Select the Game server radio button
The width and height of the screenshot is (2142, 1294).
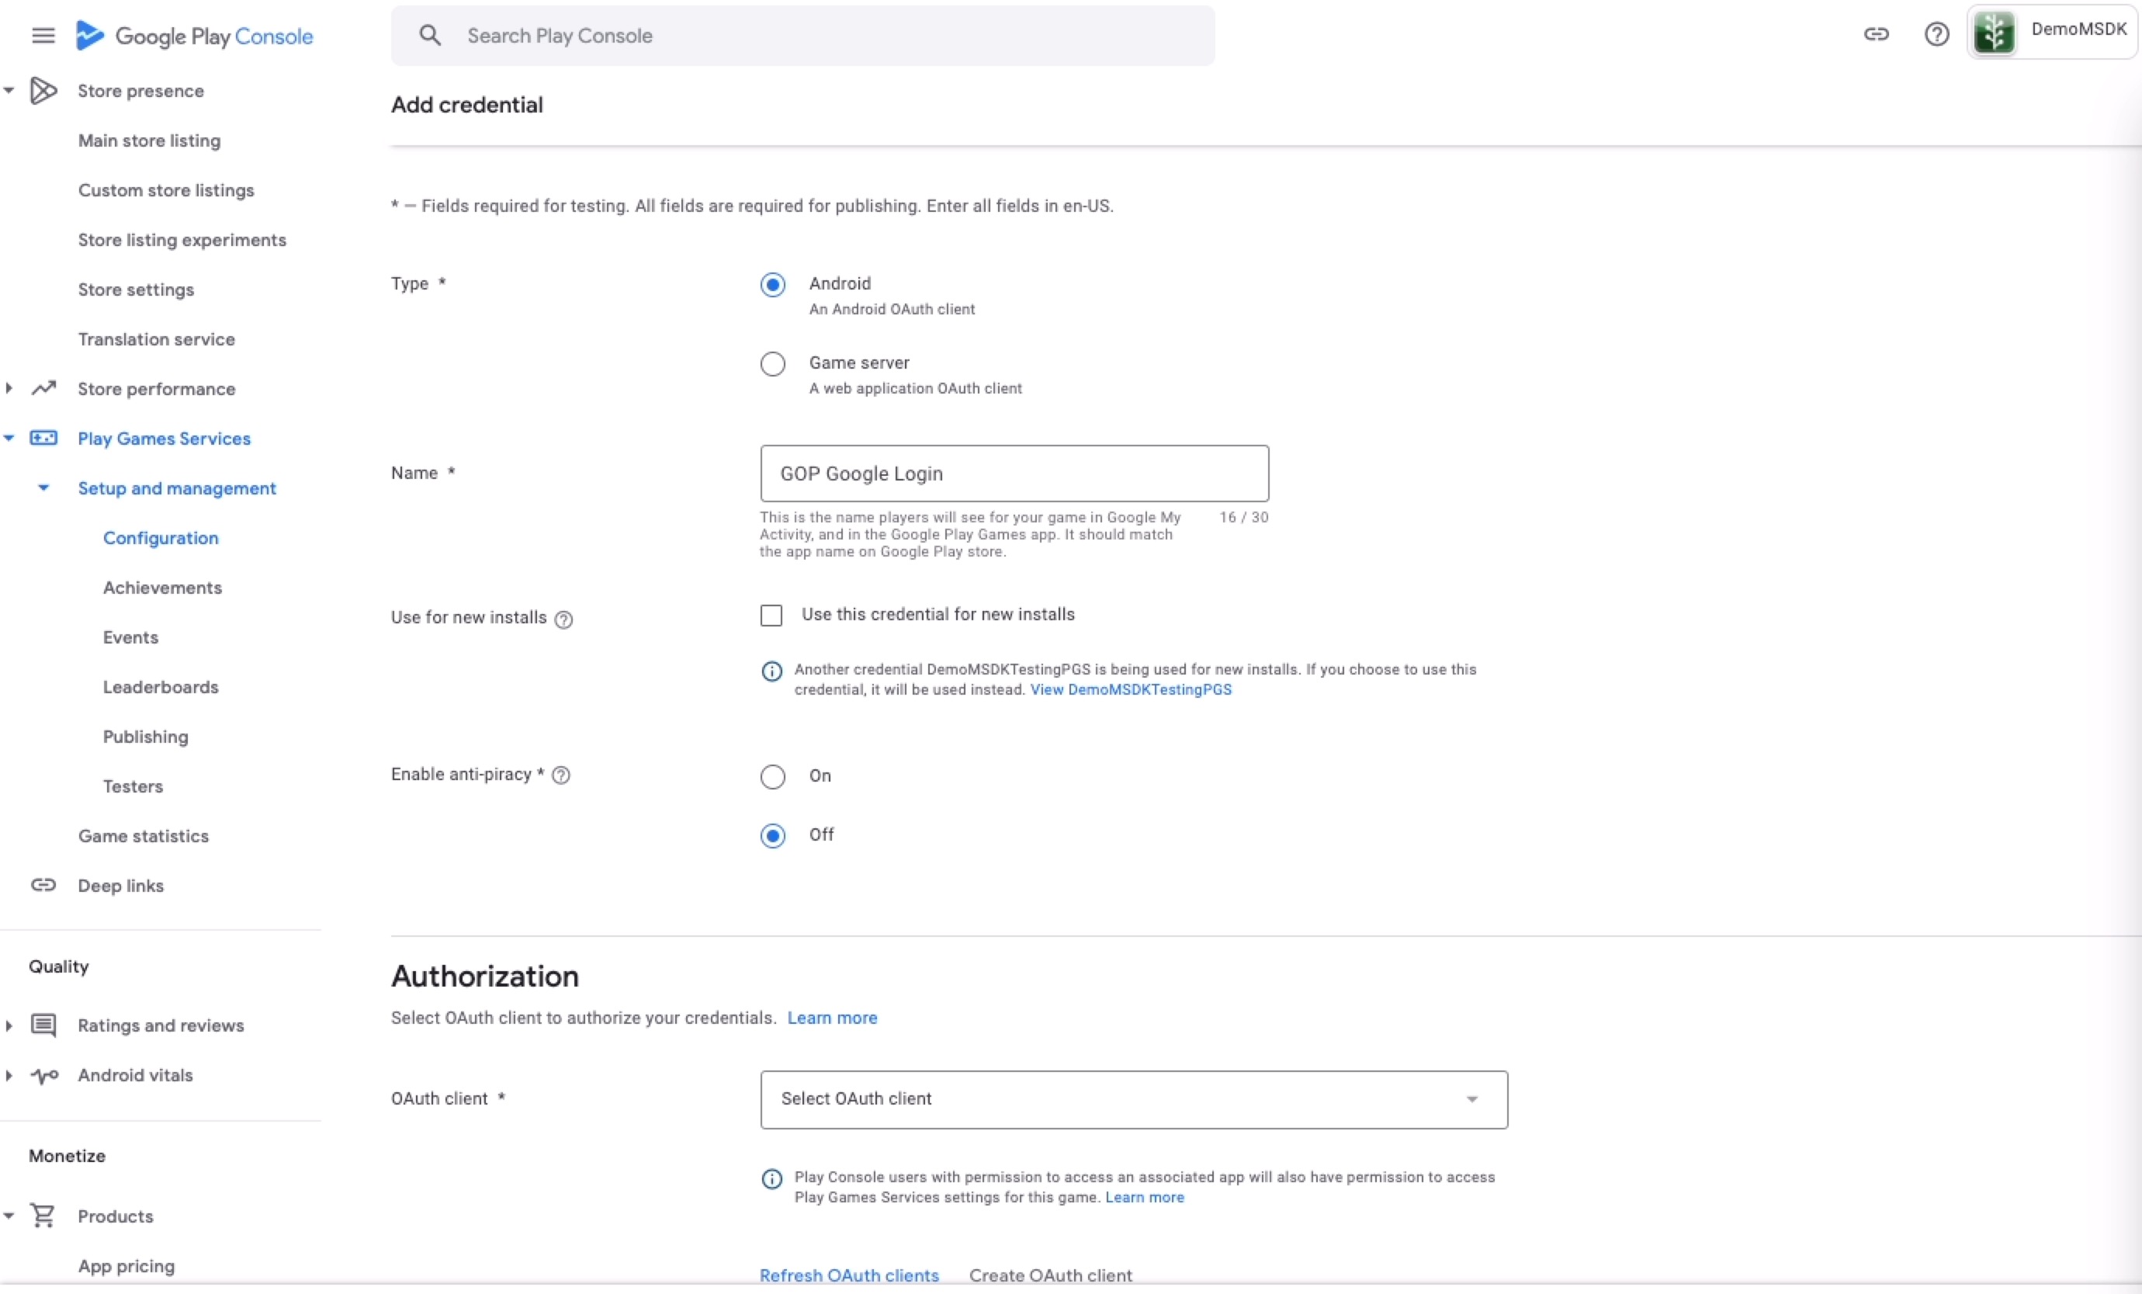tap(772, 363)
